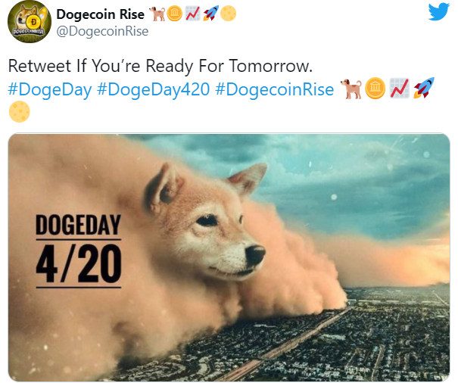The width and height of the screenshot is (458, 383).
Task: Click the full moon emoji below hashtags
Action: pos(19,111)
